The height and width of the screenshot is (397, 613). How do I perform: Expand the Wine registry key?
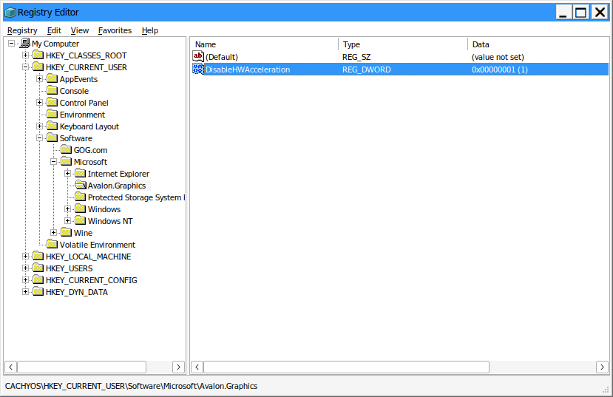[54, 233]
